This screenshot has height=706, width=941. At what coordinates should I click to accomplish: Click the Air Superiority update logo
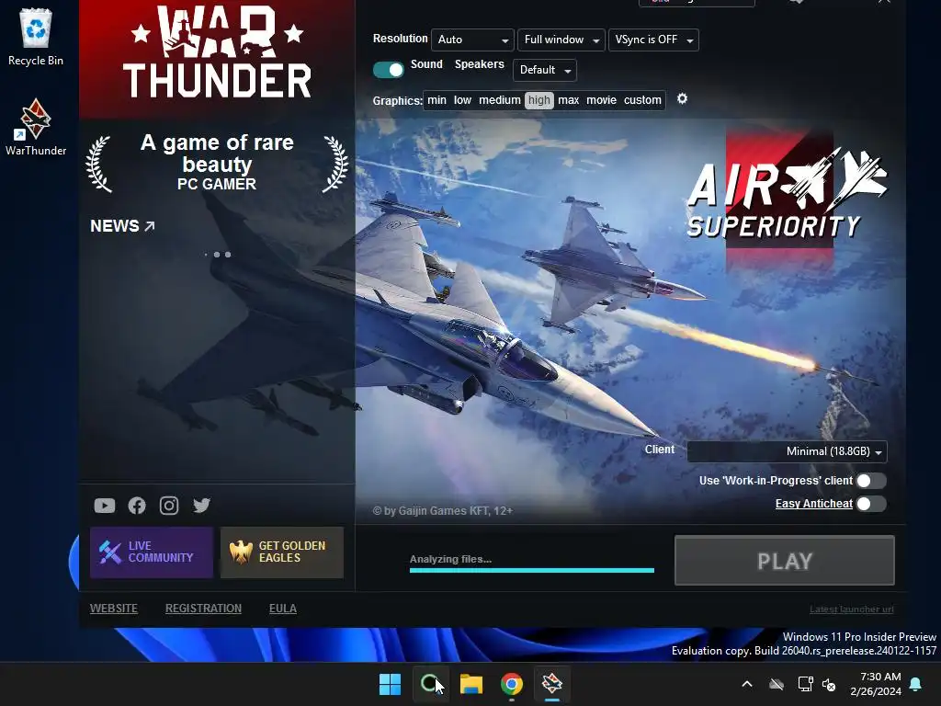[787, 193]
